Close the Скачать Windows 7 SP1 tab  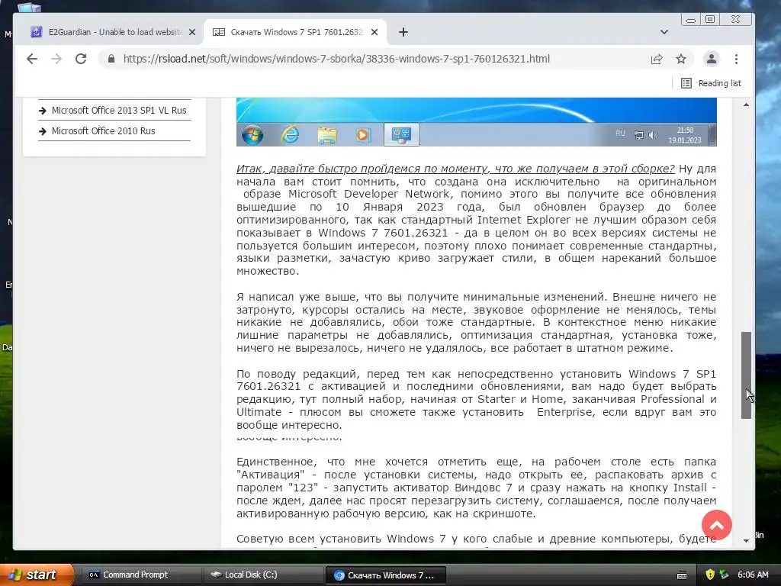(374, 32)
